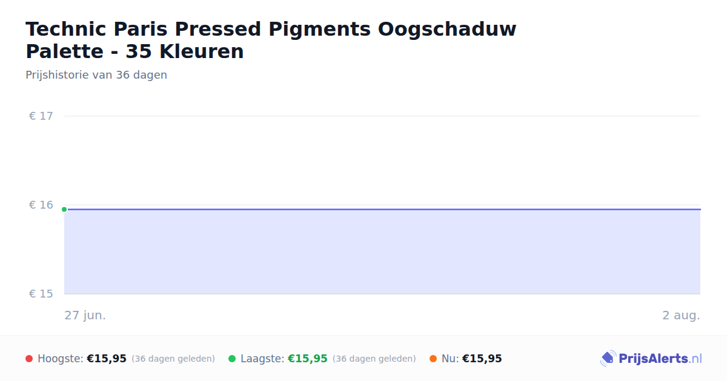Click the Hoogste price value €15,95

pyautogui.click(x=107, y=359)
